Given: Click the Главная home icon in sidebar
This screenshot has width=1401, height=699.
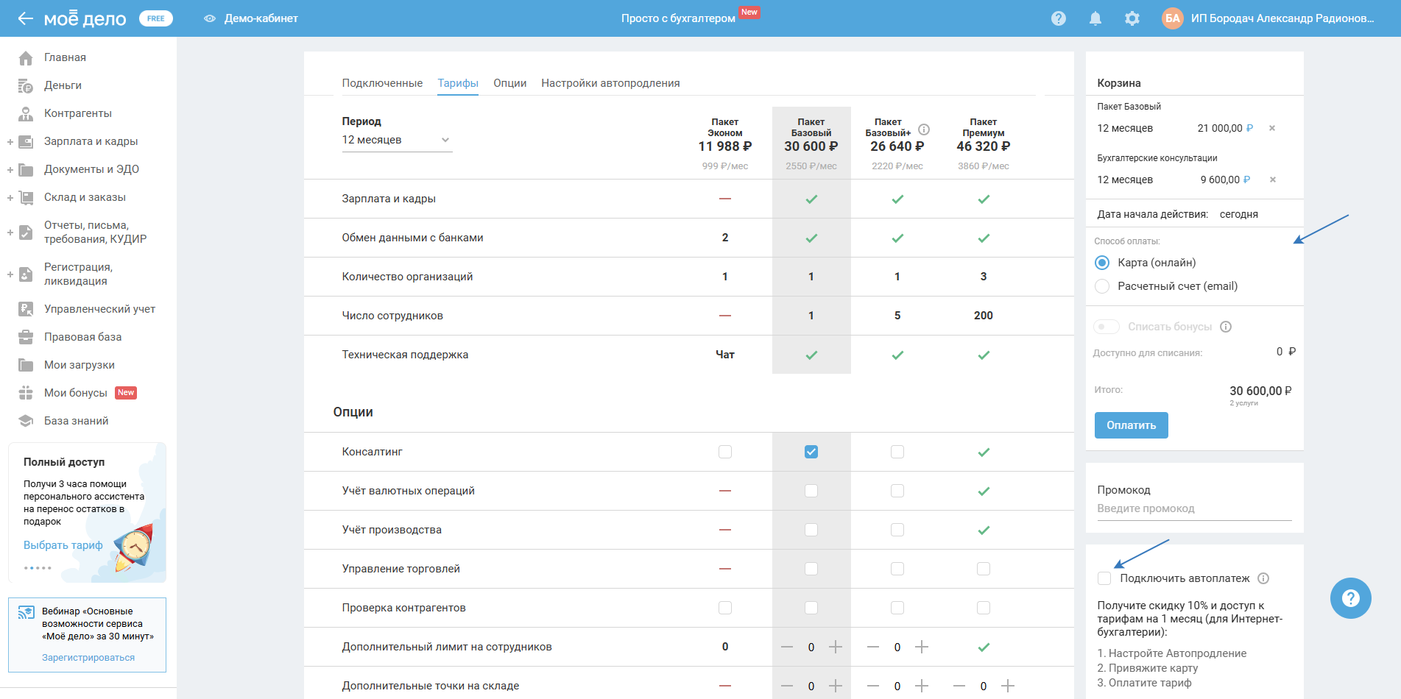Looking at the screenshot, I should [26, 58].
